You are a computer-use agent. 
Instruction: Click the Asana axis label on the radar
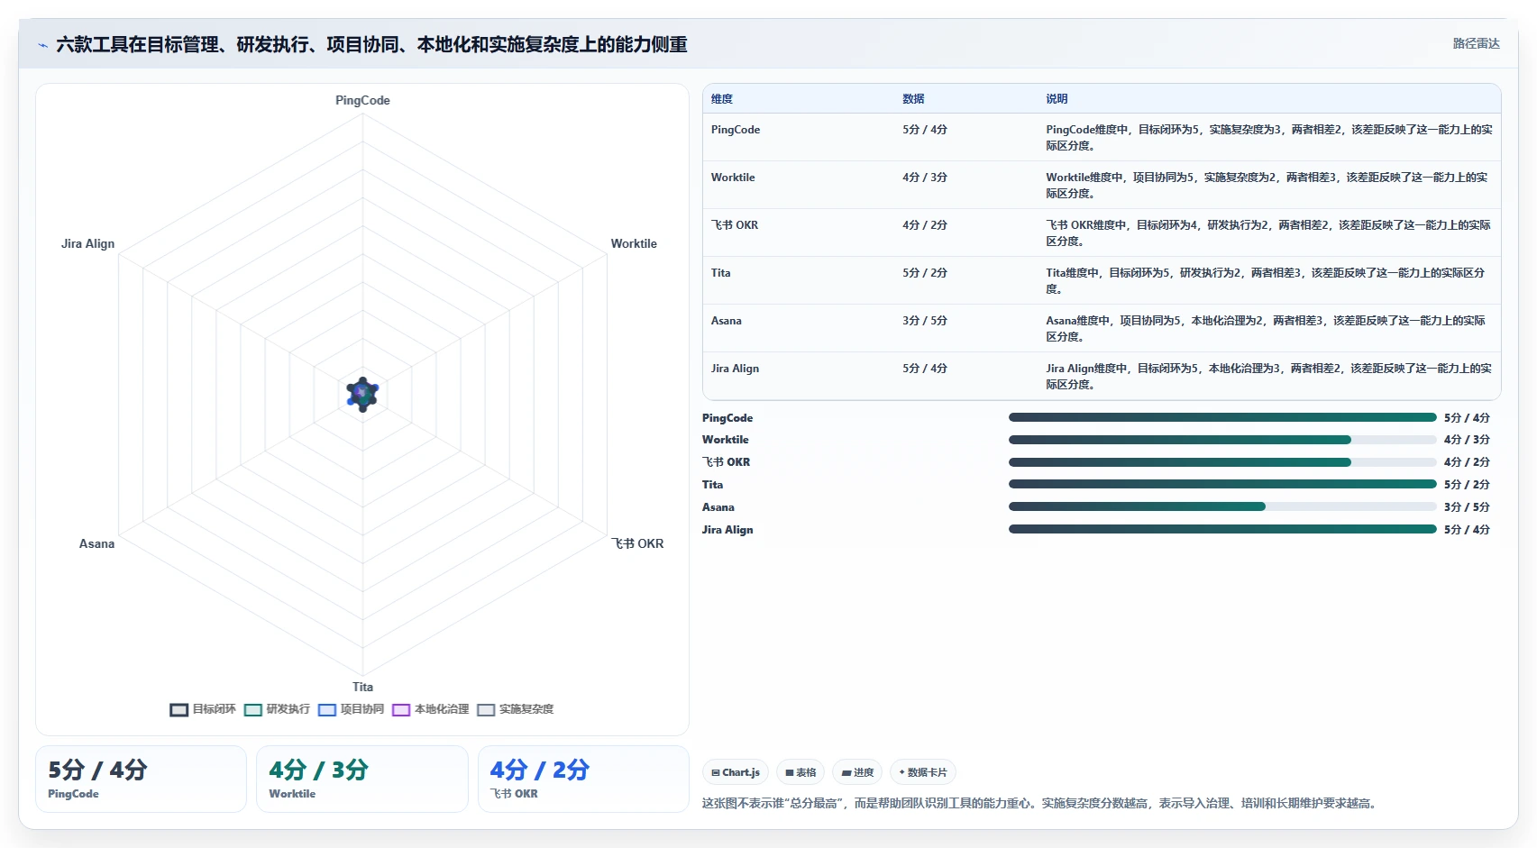[96, 543]
